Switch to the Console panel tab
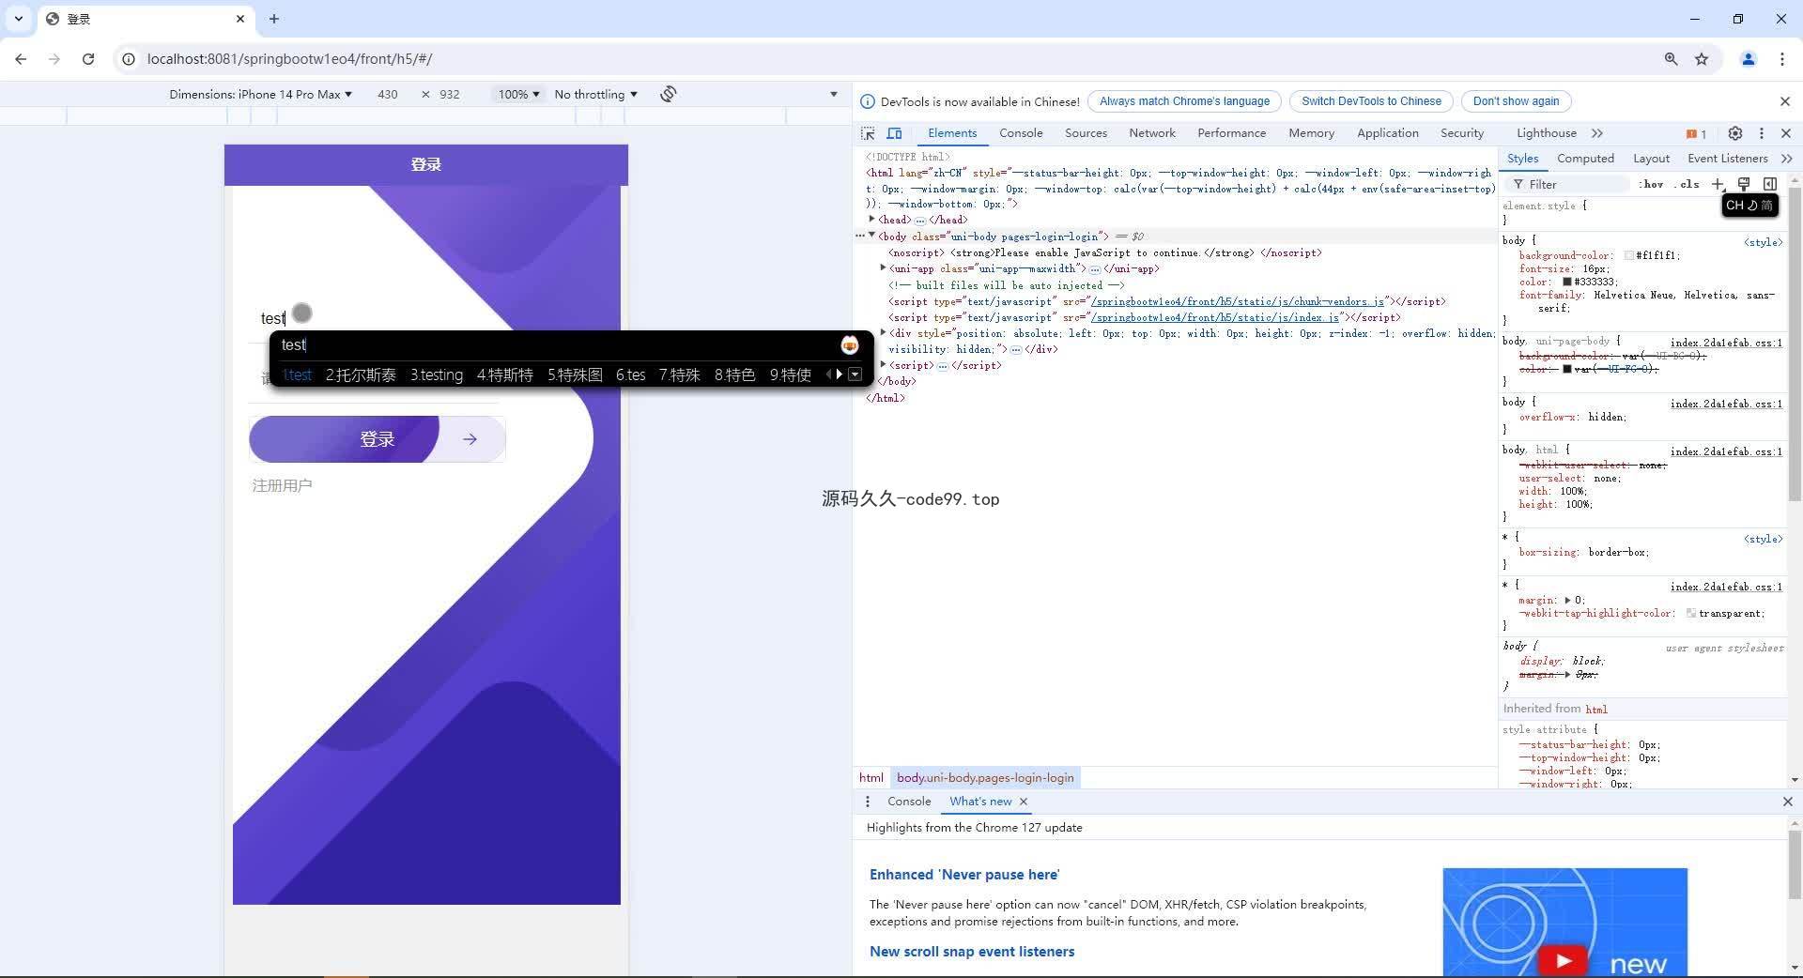The width and height of the screenshot is (1803, 978). click(x=1021, y=133)
